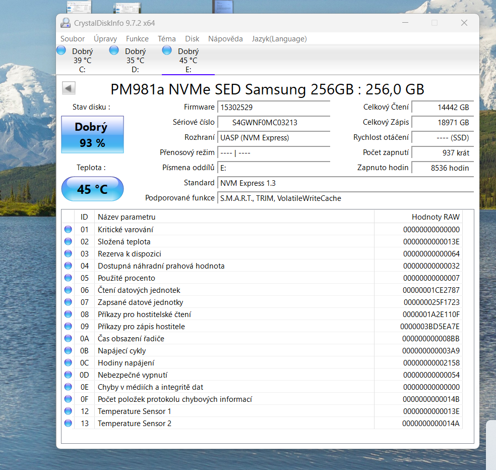Click the blue health indicator for drive C:
The height and width of the screenshot is (470, 496).
coord(60,50)
